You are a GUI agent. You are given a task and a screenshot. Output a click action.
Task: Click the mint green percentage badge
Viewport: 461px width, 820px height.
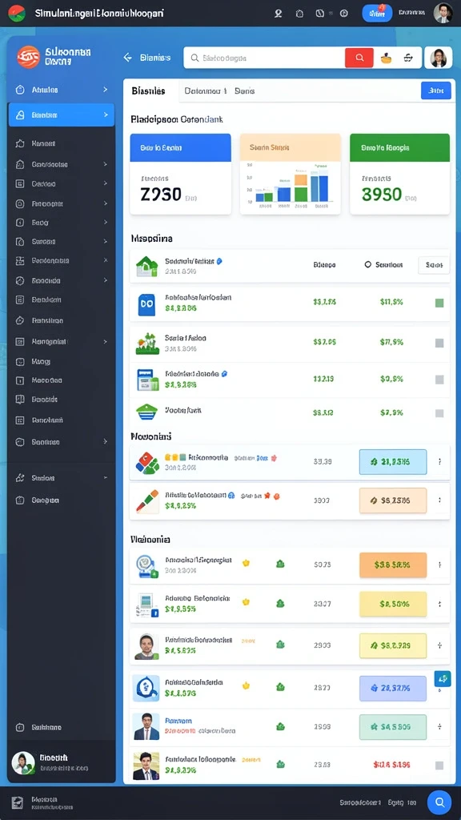tap(392, 726)
